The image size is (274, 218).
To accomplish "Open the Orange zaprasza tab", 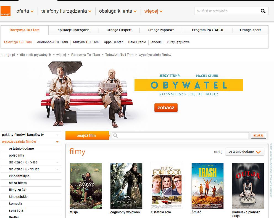I will click(x=161, y=30).
